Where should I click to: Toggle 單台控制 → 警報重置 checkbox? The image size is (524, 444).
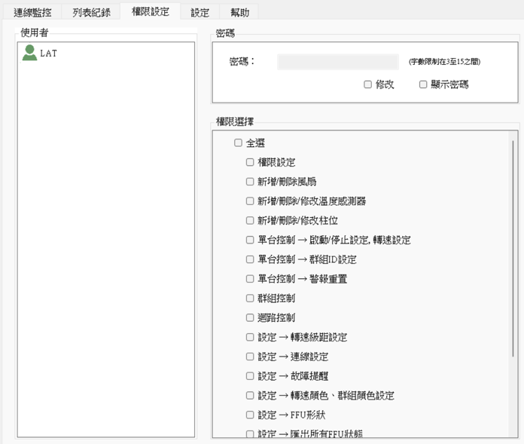coord(250,279)
